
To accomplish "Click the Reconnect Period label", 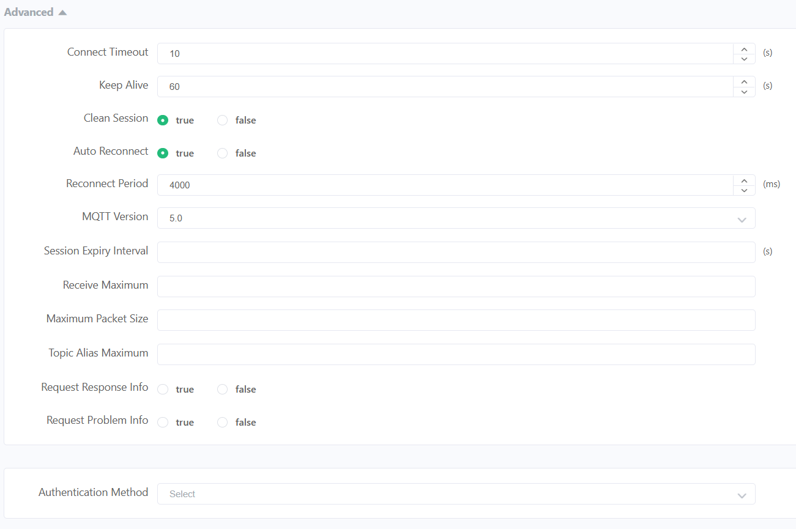I will [107, 184].
